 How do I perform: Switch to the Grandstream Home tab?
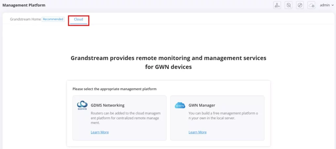(25, 19)
